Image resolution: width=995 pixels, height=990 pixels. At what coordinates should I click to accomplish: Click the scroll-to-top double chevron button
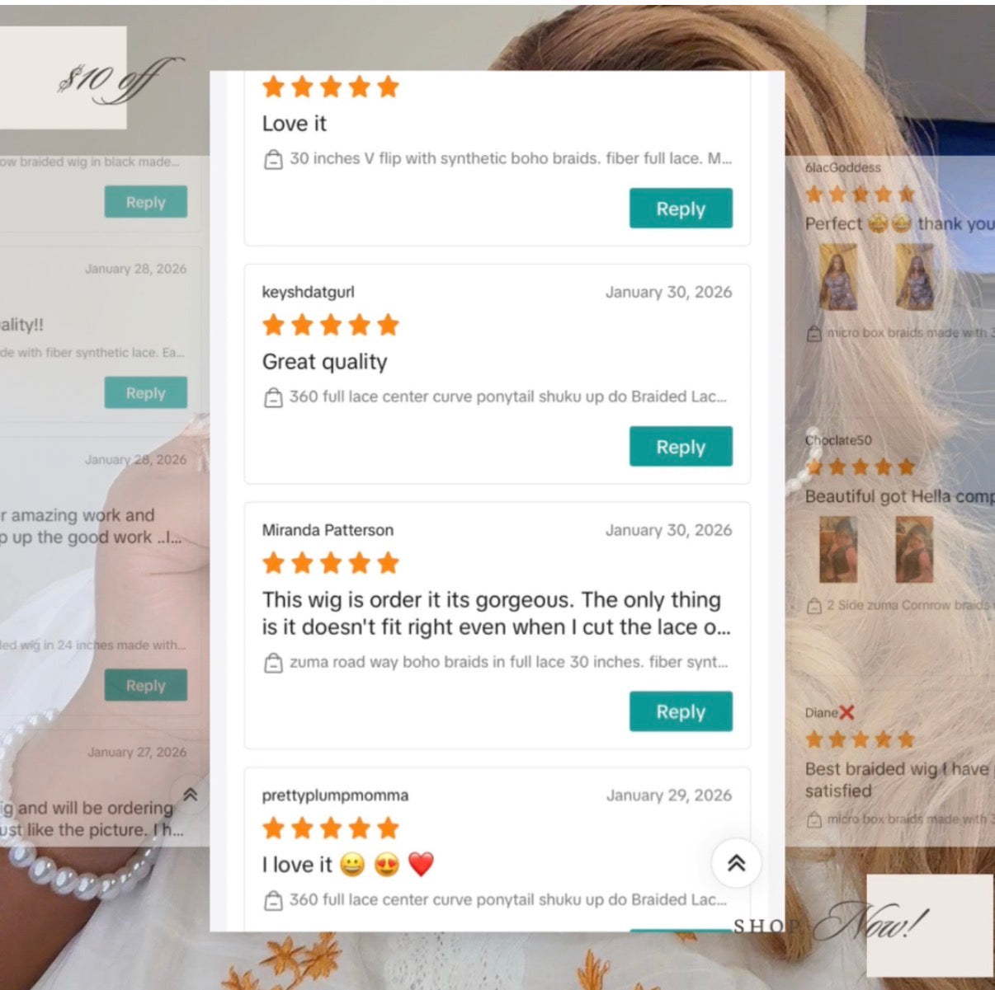(736, 863)
